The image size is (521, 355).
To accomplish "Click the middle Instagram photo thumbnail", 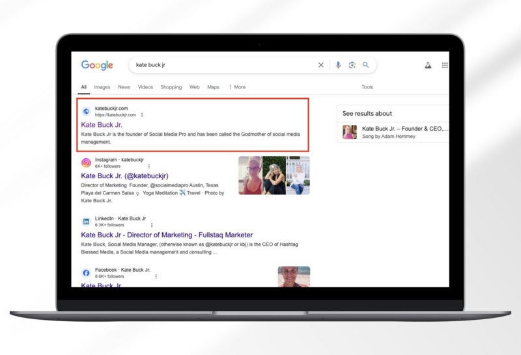I will pyautogui.click(x=274, y=175).
